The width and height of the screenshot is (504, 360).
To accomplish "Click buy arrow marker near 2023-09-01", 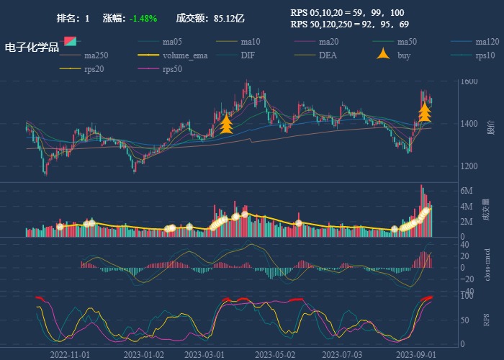I will click(x=425, y=112).
